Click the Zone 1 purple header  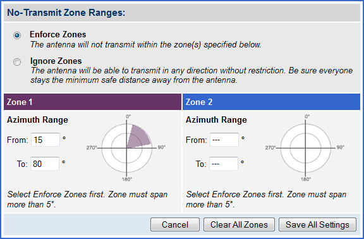pos(93,102)
